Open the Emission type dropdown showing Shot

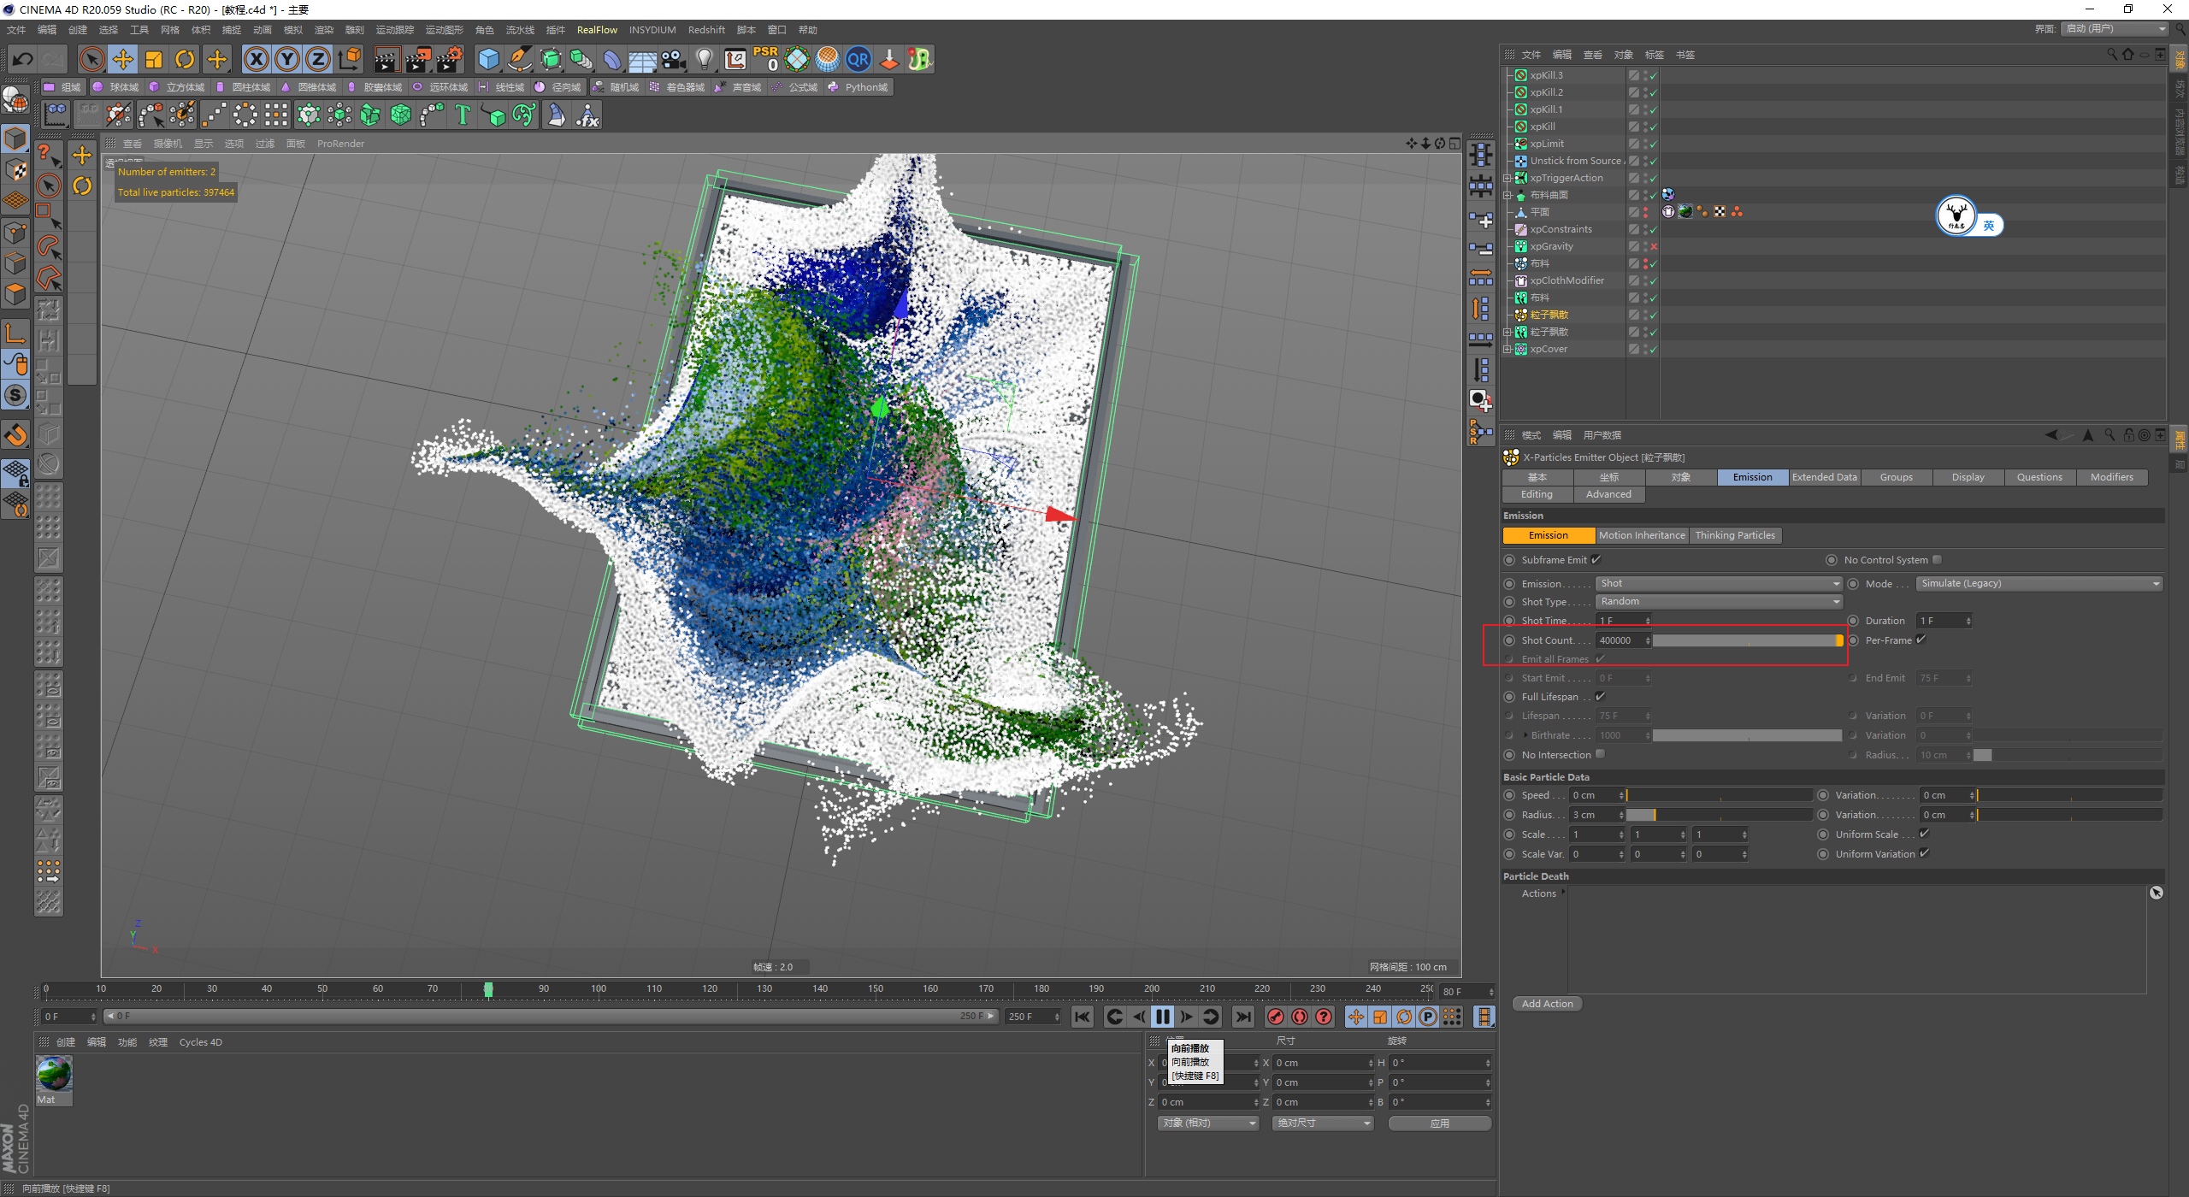(1719, 584)
